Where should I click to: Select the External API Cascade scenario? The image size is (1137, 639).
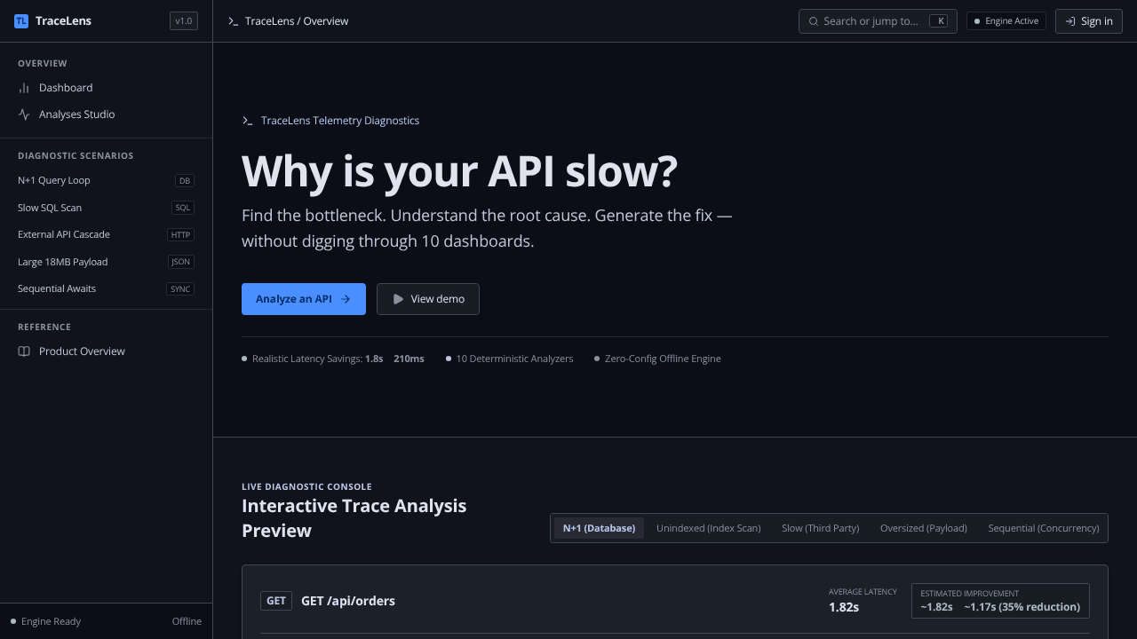(x=106, y=234)
